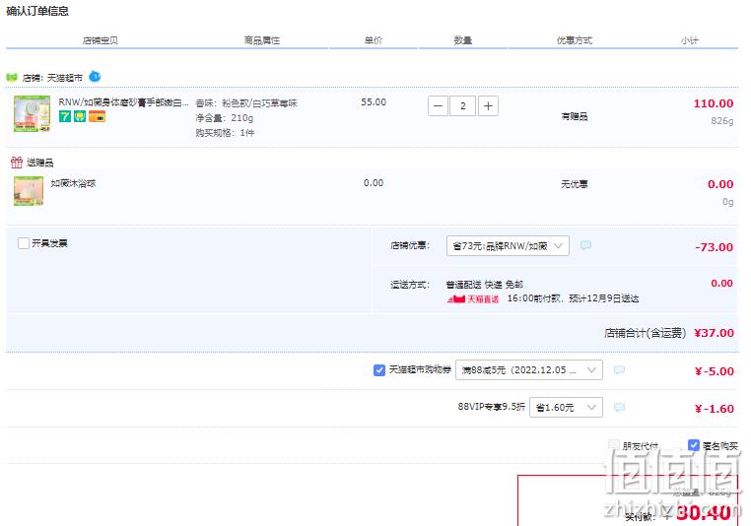
Task: Open the 省1.60元 88VIP dropdown
Action: (x=566, y=407)
